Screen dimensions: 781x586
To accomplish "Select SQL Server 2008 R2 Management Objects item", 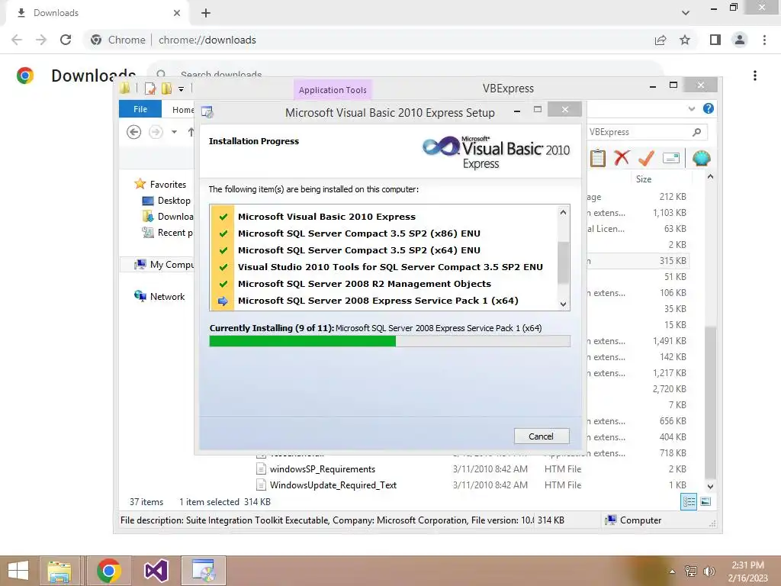I will (364, 284).
